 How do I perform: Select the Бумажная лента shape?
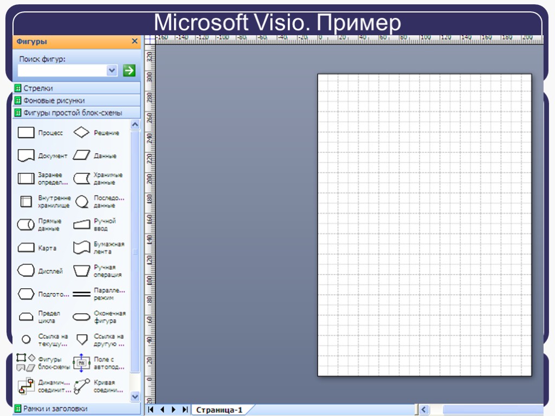81,248
